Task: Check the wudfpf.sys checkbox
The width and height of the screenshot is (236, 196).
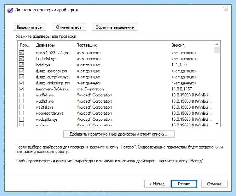Action: pyautogui.click(x=22, y=101)
